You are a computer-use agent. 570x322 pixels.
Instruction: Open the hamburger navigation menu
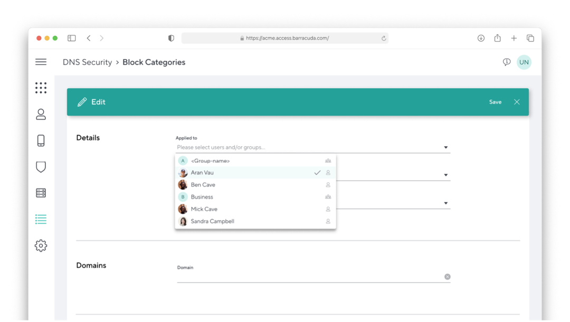(x=41, y=62)
